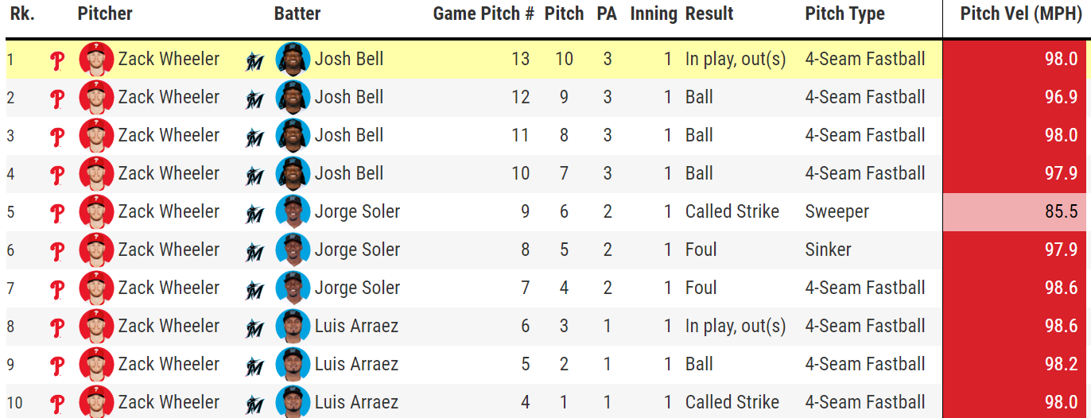Open the Jorge Soler name in row 7

[x=357, y=288]
